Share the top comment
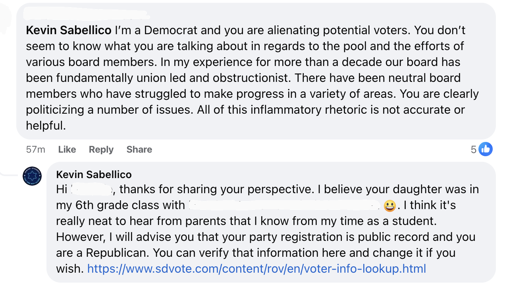Image resolution: width=509 pixels, height=285 pixels. (139, 149)
